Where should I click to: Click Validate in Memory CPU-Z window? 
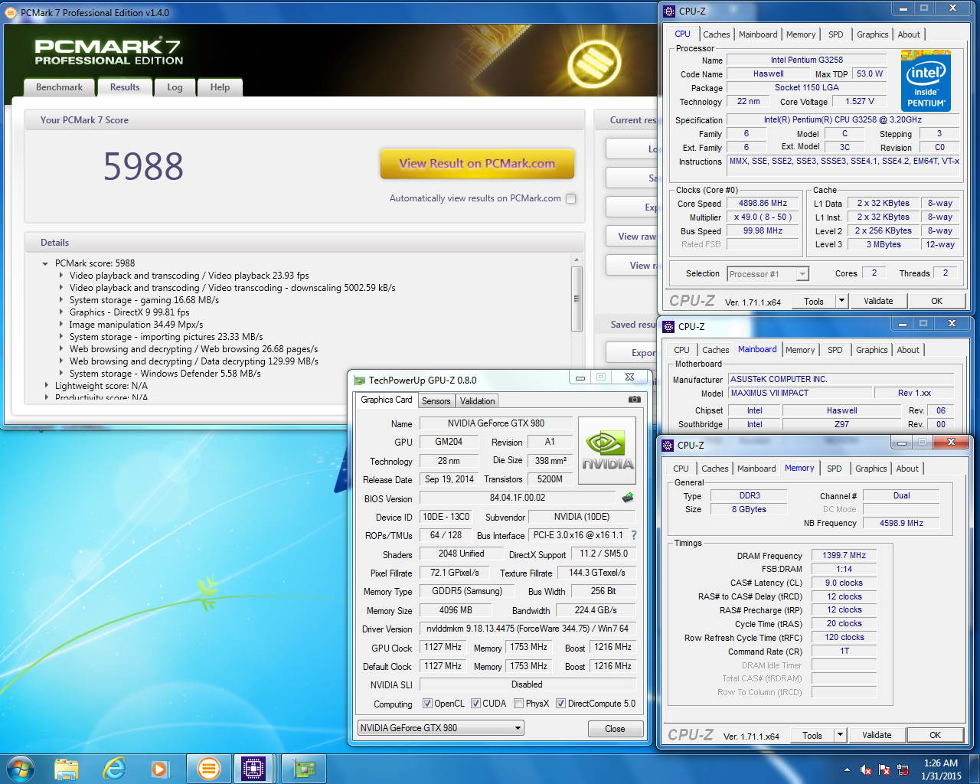coord(877,735)
